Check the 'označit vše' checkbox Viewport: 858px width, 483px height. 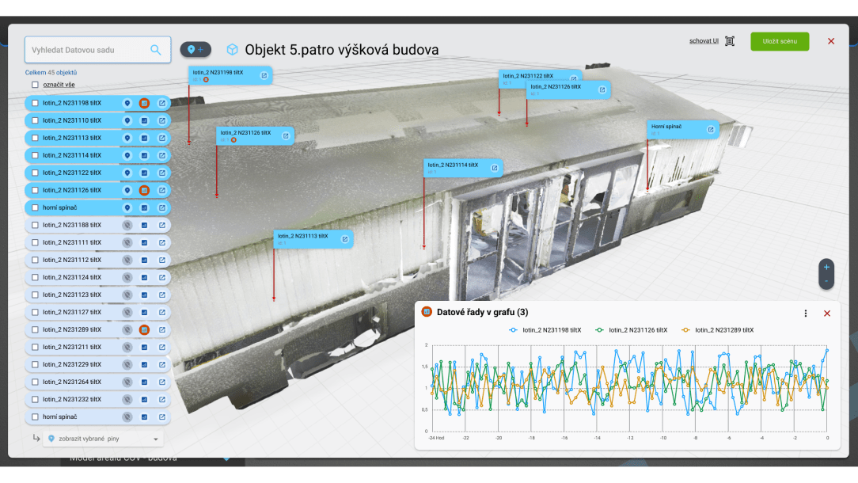(x=35, y=85)
